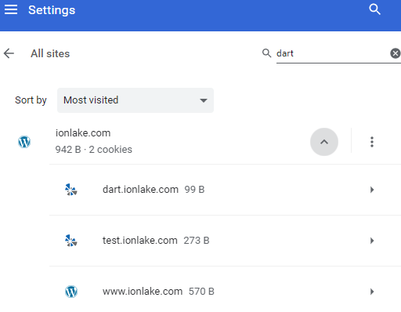Clear the dart search text
Screen dimensions: 401x312
396,53
